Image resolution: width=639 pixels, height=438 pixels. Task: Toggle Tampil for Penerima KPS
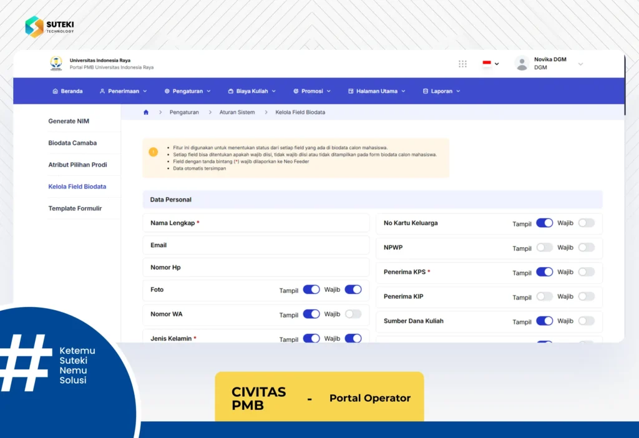(x=544, y=272)
